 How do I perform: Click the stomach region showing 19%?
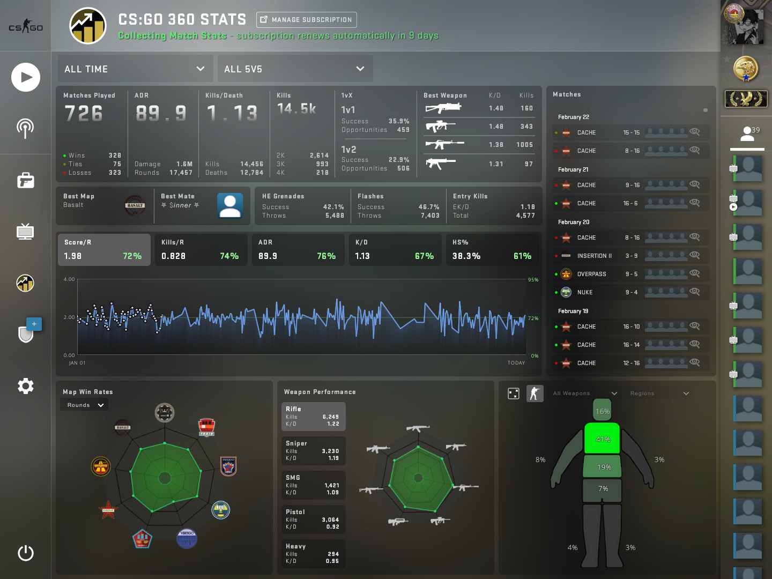(602, 467)
